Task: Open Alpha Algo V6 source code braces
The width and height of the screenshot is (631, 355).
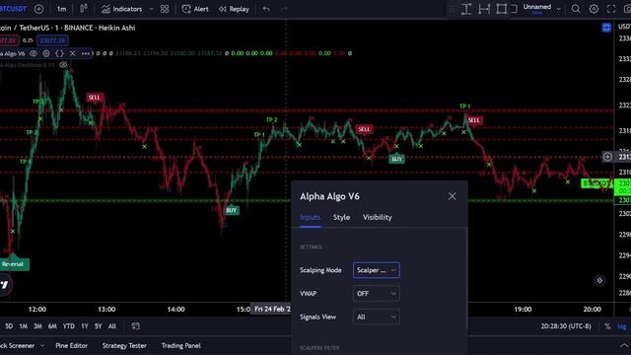Action: (59, 53)
